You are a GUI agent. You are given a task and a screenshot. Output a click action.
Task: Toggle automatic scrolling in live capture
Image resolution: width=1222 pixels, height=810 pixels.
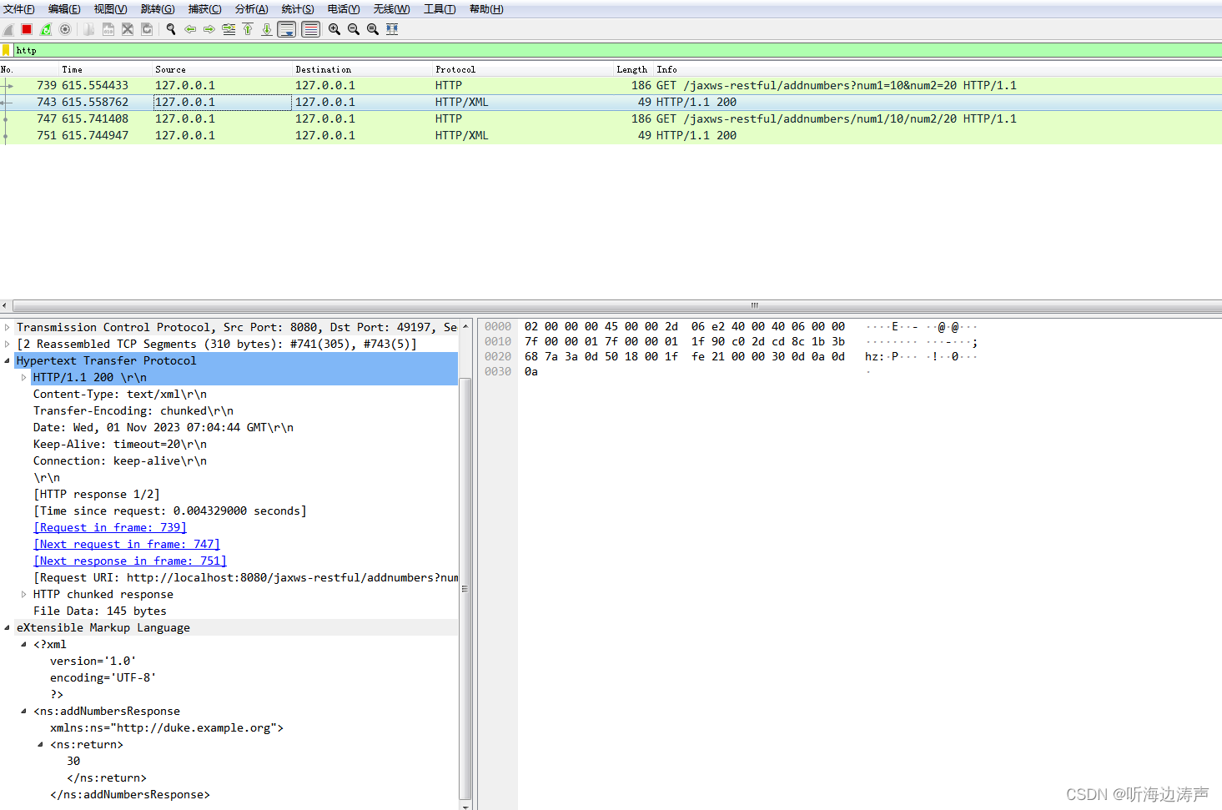(x=285, y=29)
